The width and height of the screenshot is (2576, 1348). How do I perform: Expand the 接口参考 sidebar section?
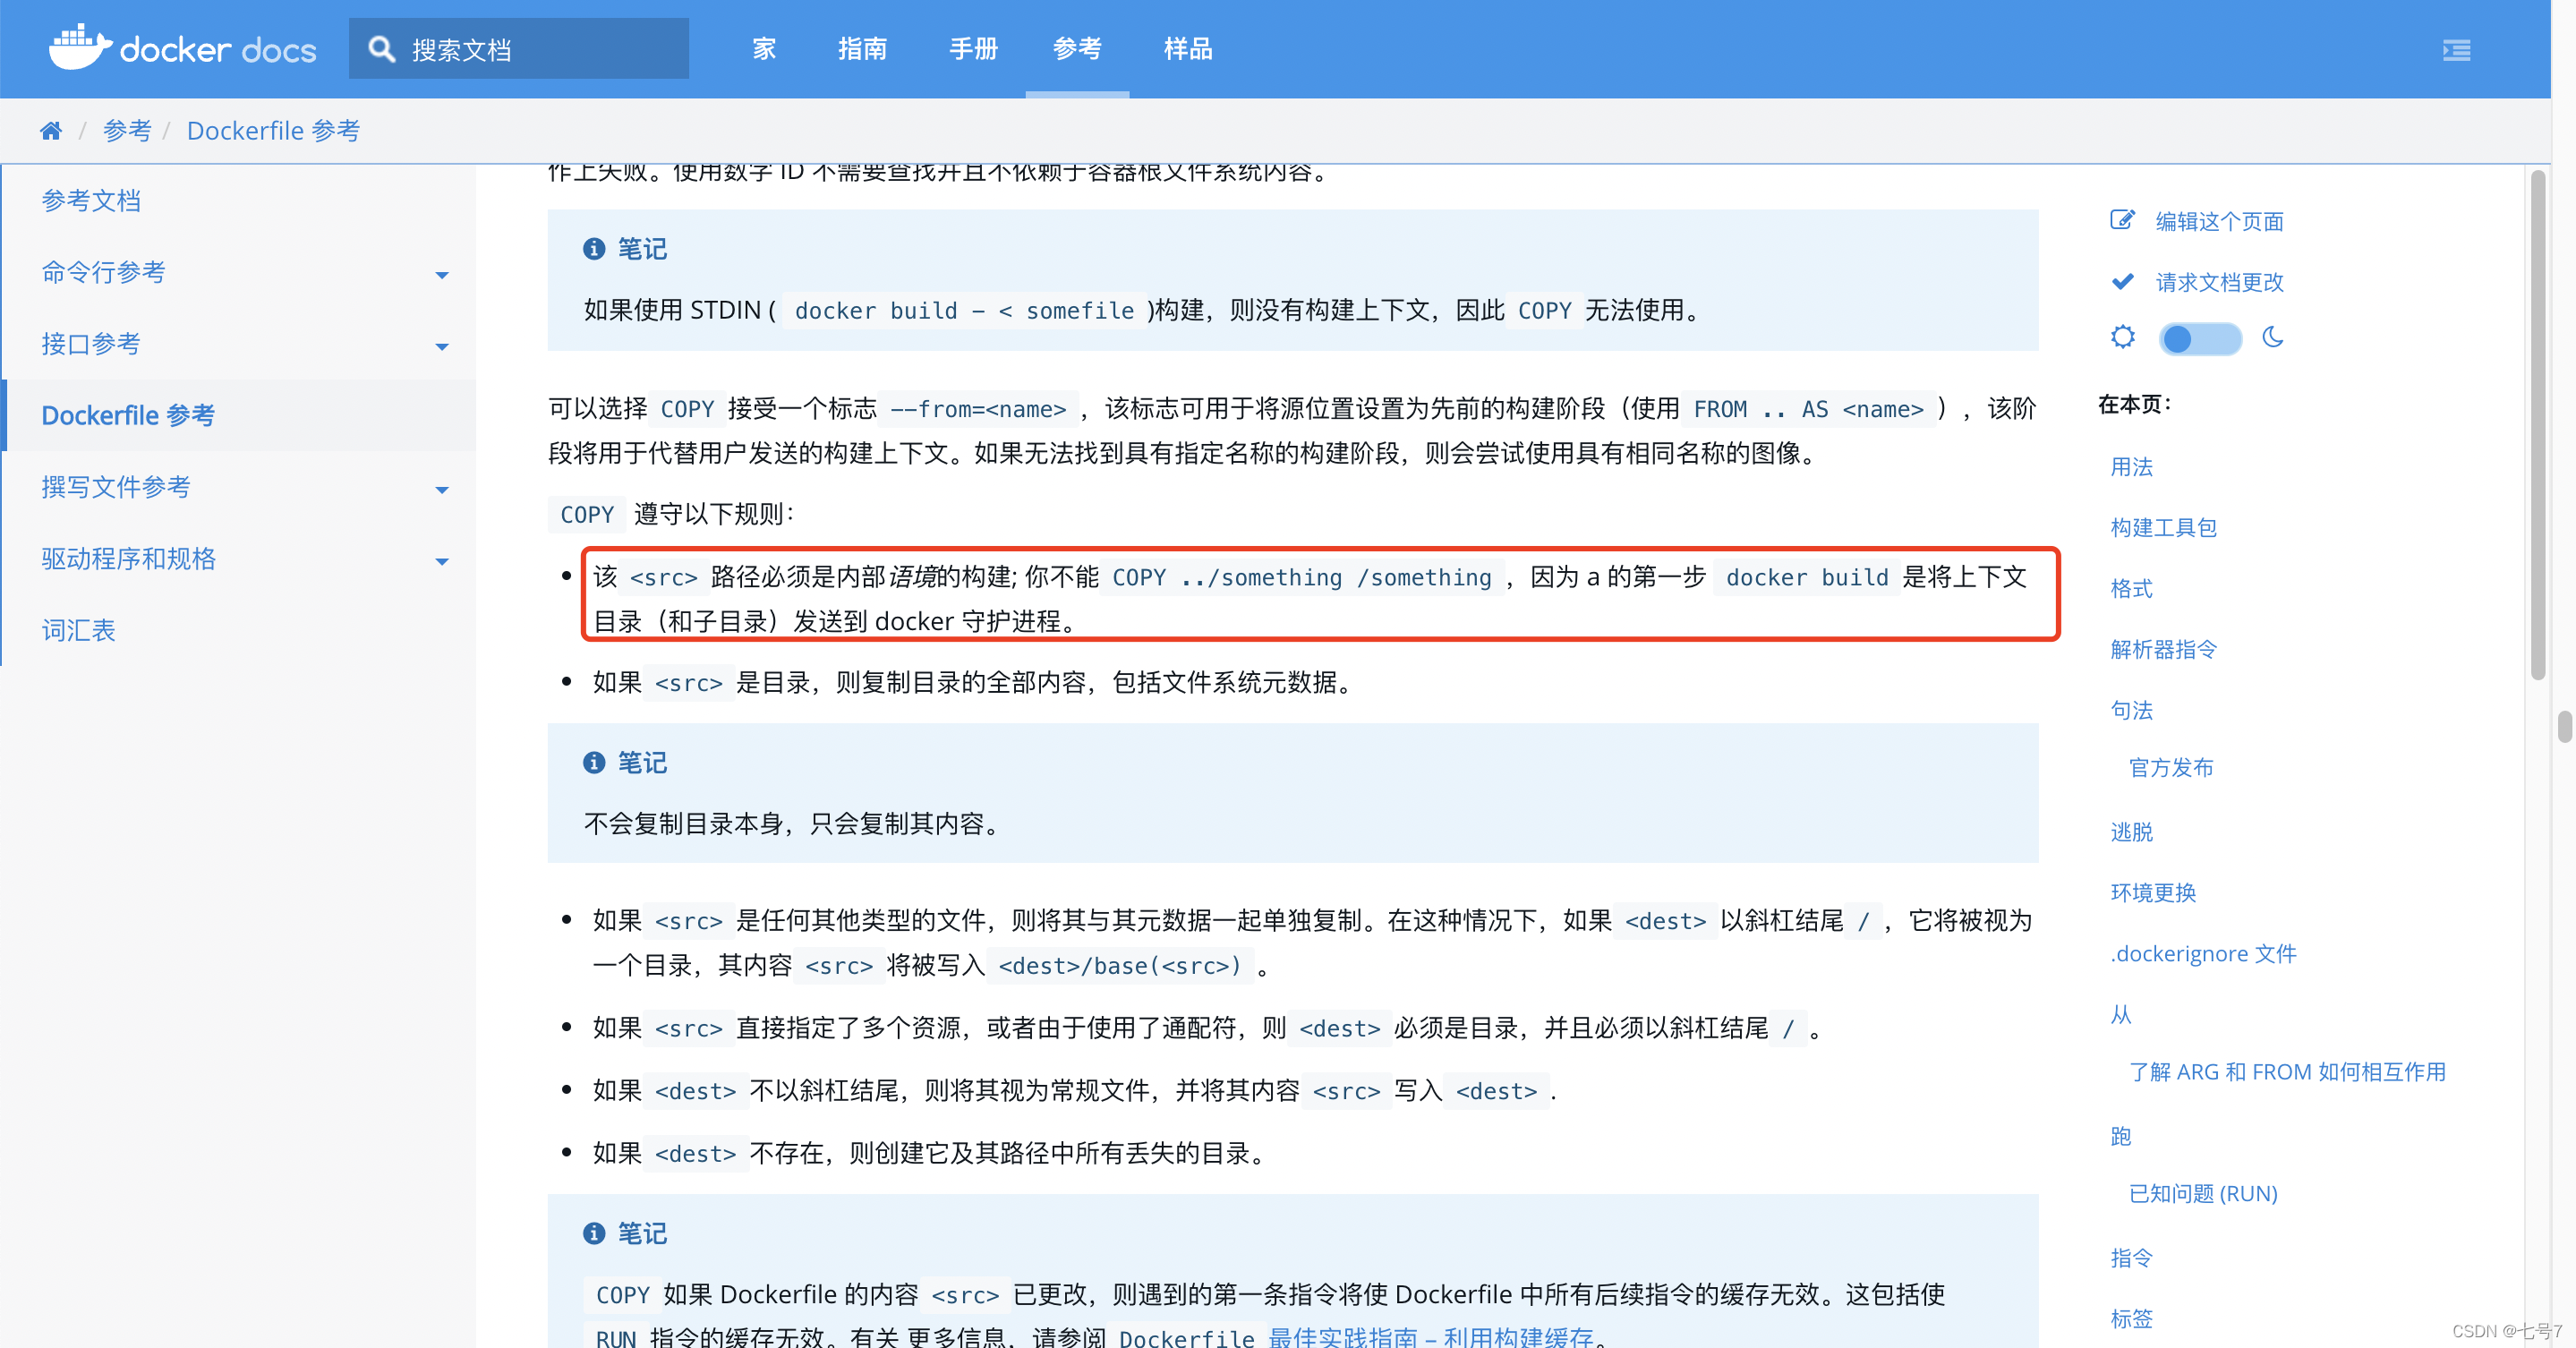442,346
